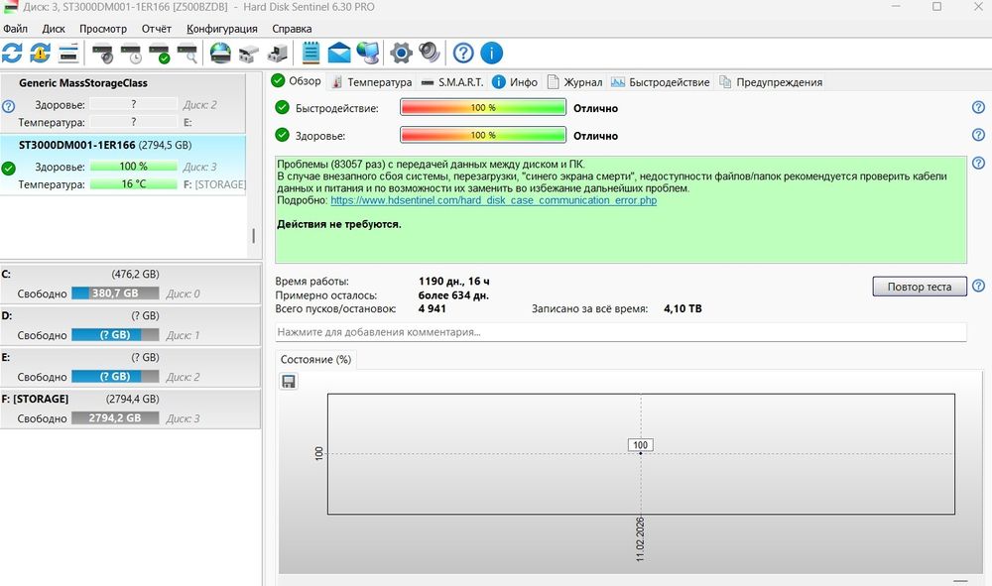Image resolution: width=992 pixels, height=586 pixels.
Task: Switch to the Быстродействие tab
Action: pyautogui.click(x=661, y=82)
